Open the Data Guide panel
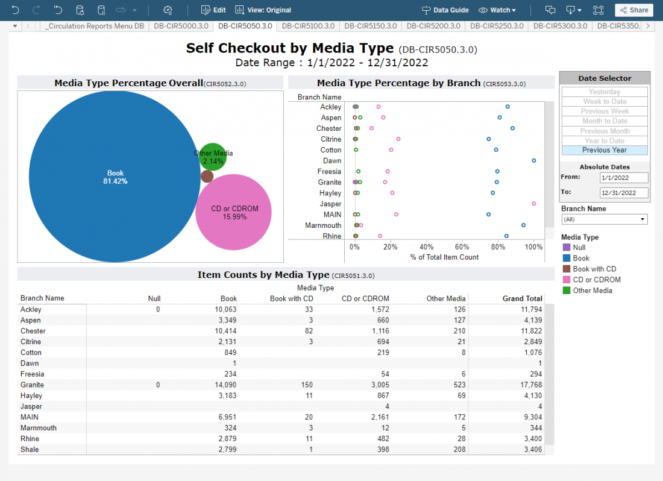The height and width of the screenshot is (481, 663). pyautogui.click(x=445, y=10)
